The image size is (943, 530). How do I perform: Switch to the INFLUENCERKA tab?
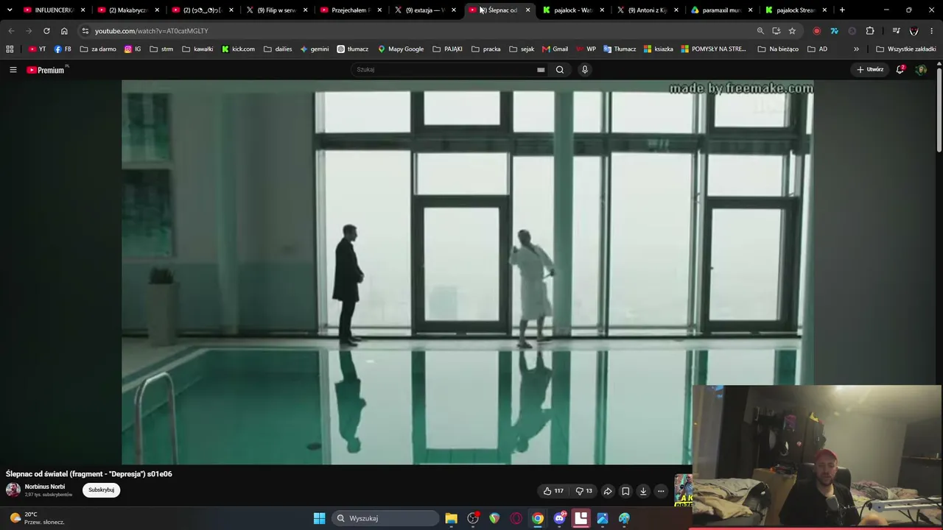[54, 10]
